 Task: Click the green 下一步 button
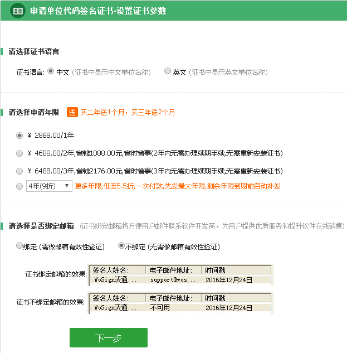point(108,338)
